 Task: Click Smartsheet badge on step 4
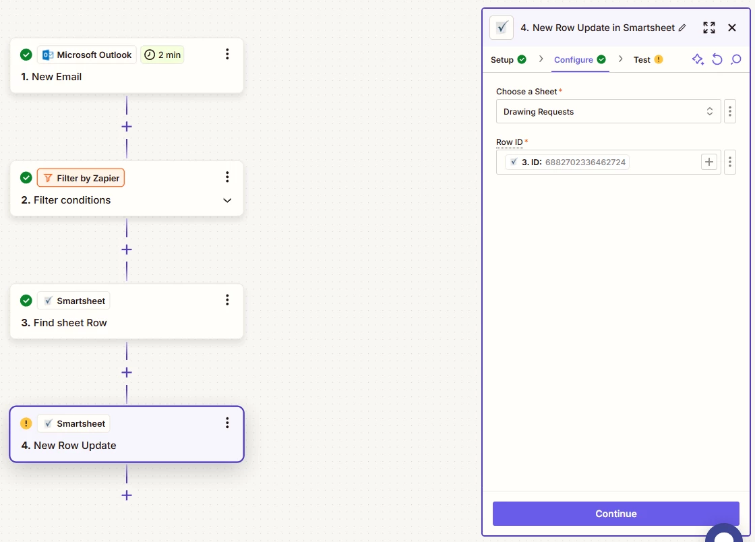73,423
